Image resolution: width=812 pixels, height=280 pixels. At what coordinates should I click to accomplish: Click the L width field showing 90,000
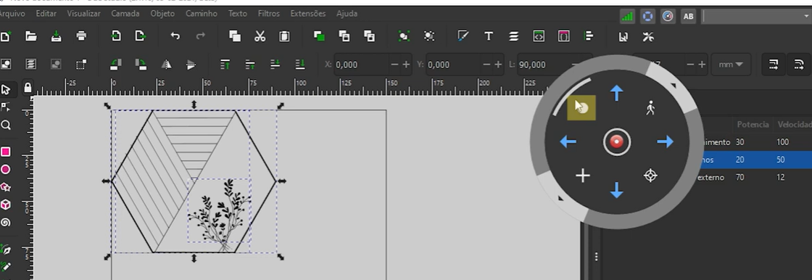[x=544, y=65]
